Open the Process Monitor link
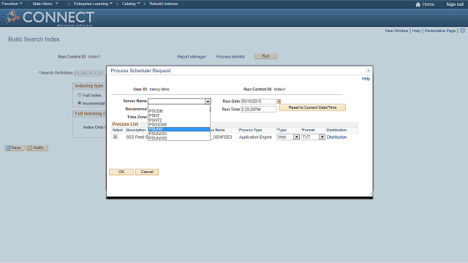 pyautogui.click(x=230, y=57)
